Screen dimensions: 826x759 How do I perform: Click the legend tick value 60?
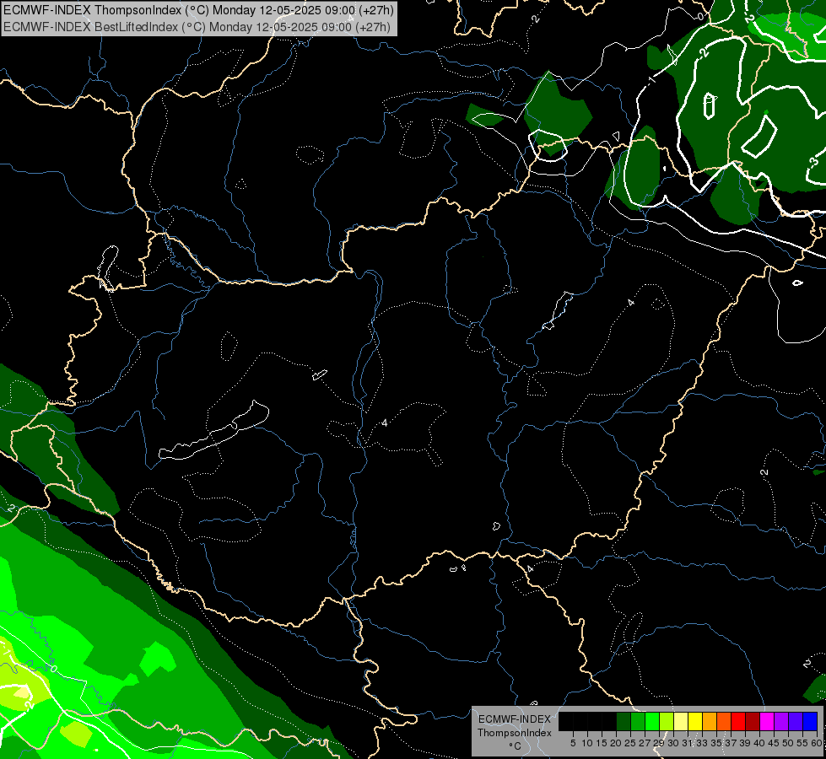817,743
